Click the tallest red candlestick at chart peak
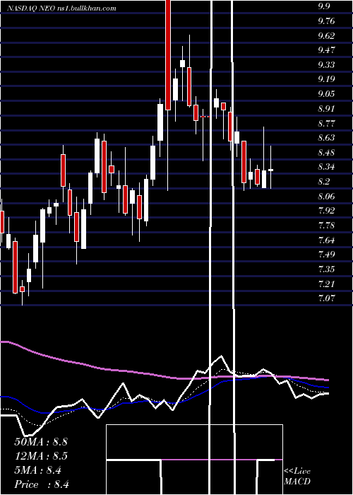The width and height of the screenshot is (353, 495). [x=168, y=55]
